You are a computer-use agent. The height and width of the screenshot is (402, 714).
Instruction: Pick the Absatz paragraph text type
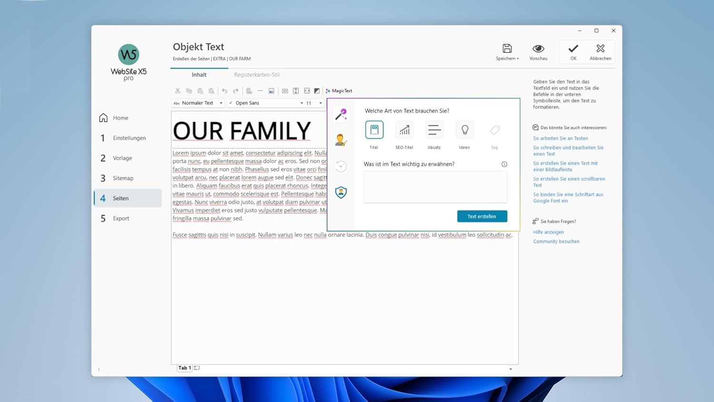pos(434,130)
